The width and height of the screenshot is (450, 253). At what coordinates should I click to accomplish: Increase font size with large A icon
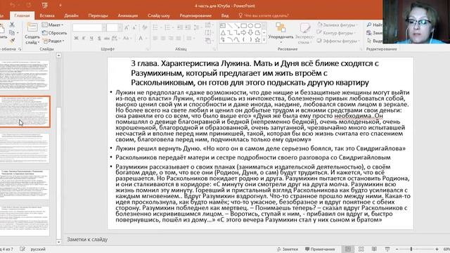click(x=127, y=27)
